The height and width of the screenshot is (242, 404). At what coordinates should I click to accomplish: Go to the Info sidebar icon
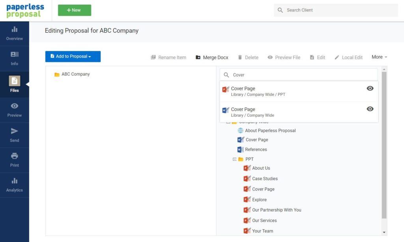pos(14,58)
